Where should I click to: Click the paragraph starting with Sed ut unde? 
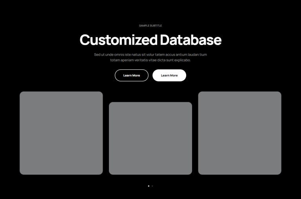(x=150, y=54)
